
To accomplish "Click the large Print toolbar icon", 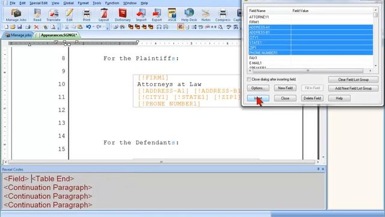I will 87,14.
